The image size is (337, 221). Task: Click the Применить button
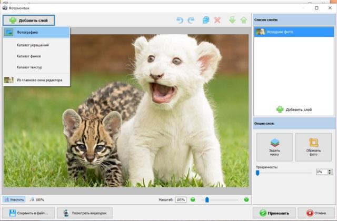point(274,213)
